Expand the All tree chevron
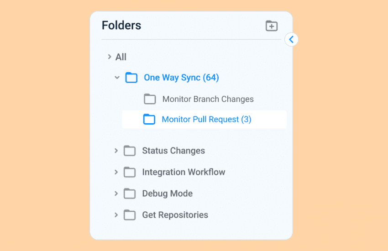The width and height of the screenshot is (388, 251). click(109, 57)
